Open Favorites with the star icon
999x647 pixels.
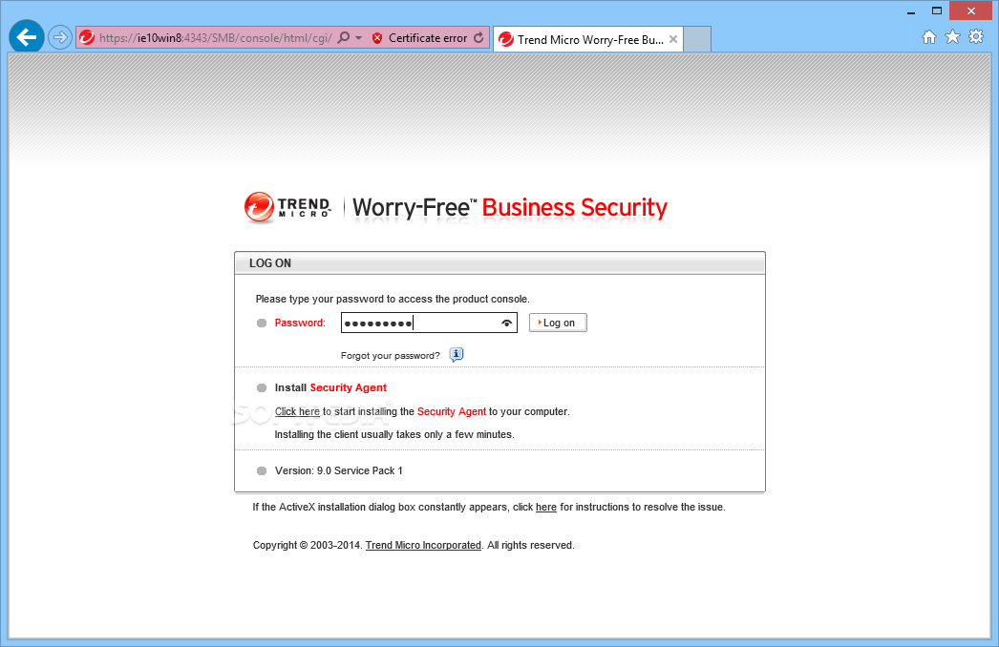tap(952, 37)
